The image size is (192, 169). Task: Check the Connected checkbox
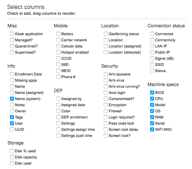[x=152, y=34]
